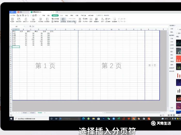
Task: Click Bring Forward in the ribbon
Action: [x=122, y=19]
